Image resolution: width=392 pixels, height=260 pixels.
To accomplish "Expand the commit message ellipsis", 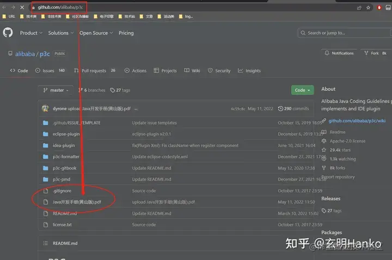I will click(136, 109).
